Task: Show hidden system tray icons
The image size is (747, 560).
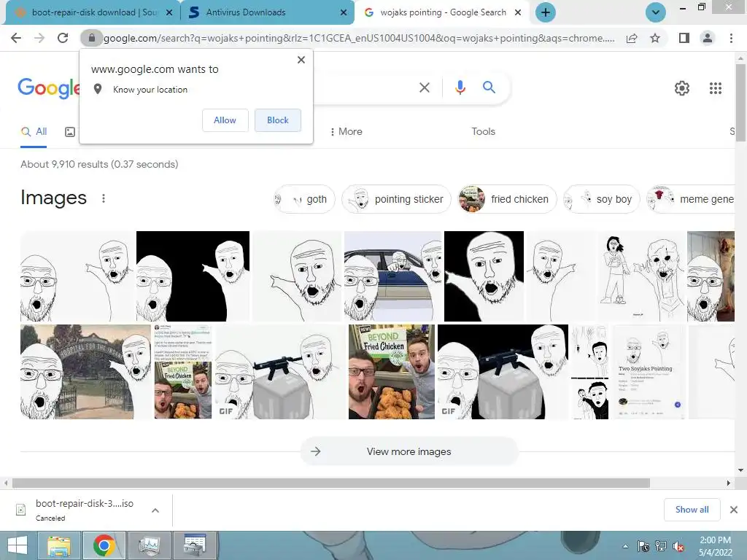Action: click(625, 547)
